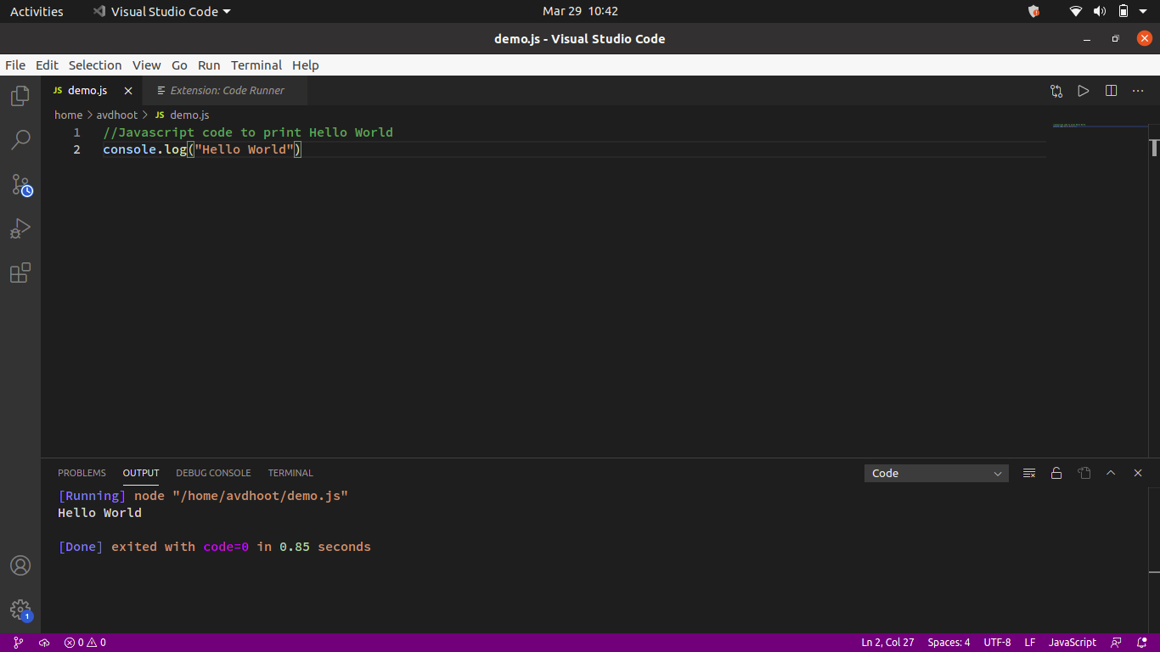The width and height of the screenshot is (1160, 652).
Task: Toggle auto-scrolling lock in the Output panel
Action: coord(1056,473)
